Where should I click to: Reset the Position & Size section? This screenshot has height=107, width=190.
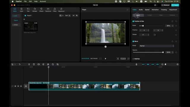coord(172,21)
